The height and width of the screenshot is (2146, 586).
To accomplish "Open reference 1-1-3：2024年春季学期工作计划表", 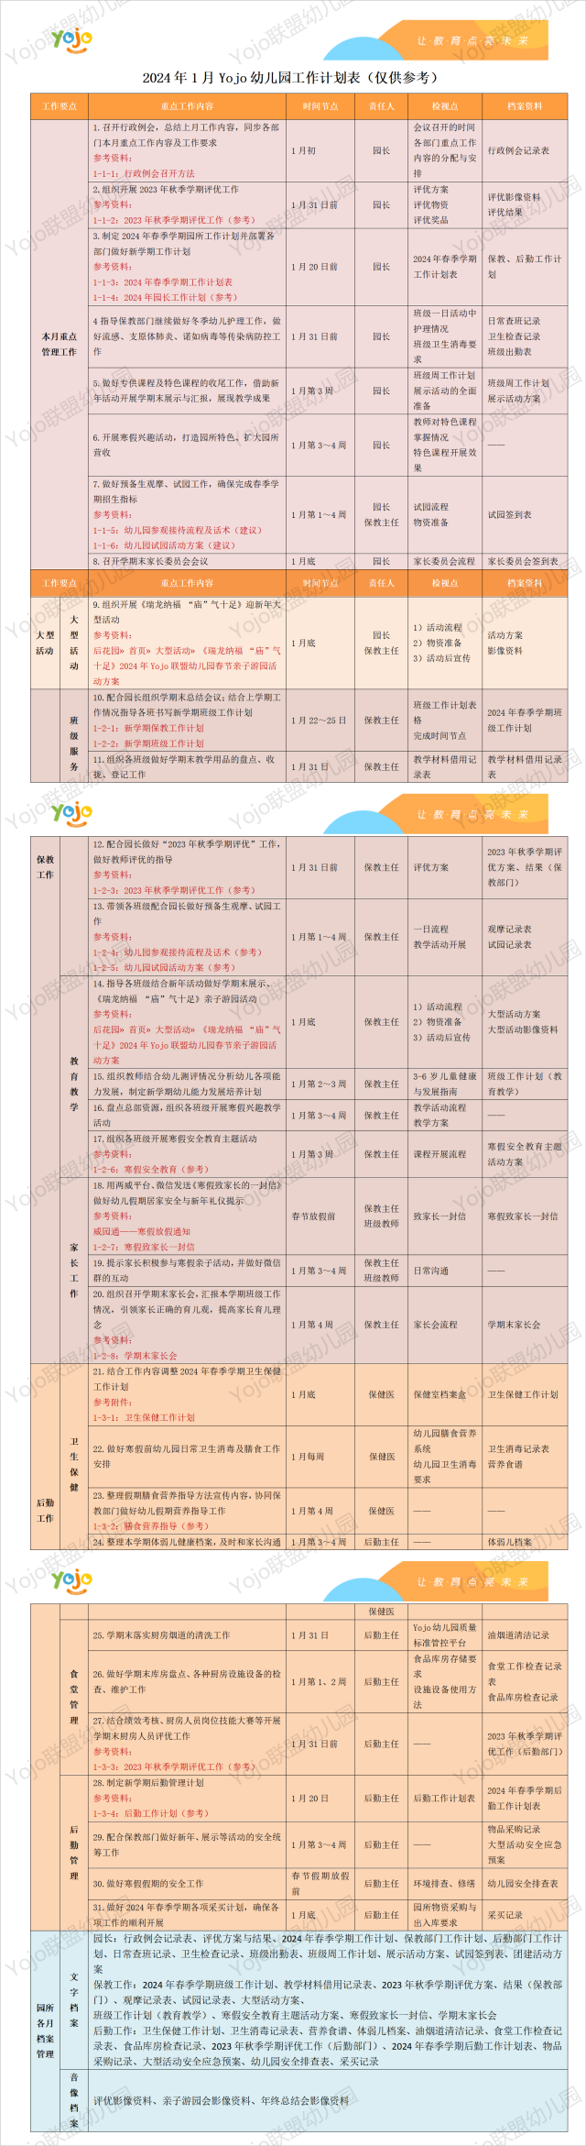I will [x=162, y=282].
